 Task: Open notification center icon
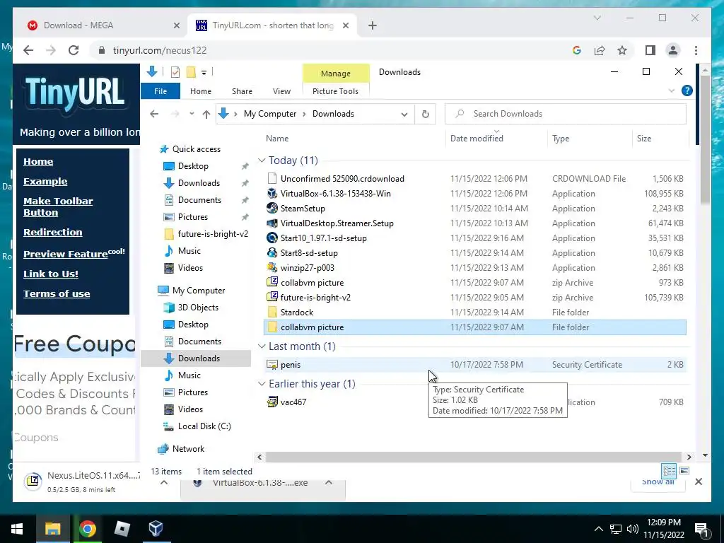(701, 530)
